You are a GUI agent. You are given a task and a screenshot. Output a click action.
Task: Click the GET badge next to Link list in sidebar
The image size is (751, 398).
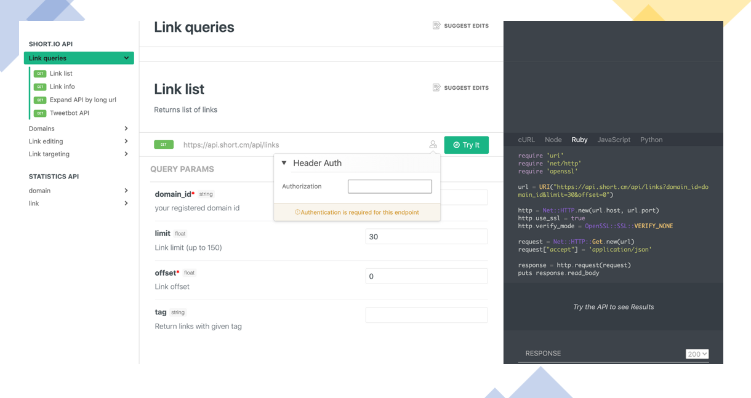coord(40,74)
